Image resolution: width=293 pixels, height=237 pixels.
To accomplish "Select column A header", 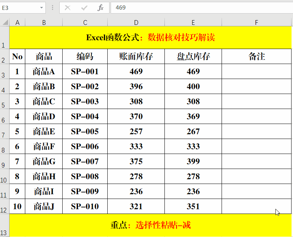I will coord(17,22).
